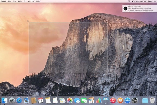Open the Edit menu
157x105 pixels.
[14, 1]
